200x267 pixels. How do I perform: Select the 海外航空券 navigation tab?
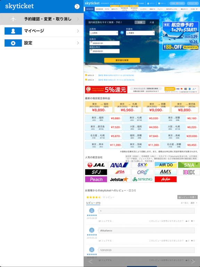pyautogui.click(x=100, y=9)
